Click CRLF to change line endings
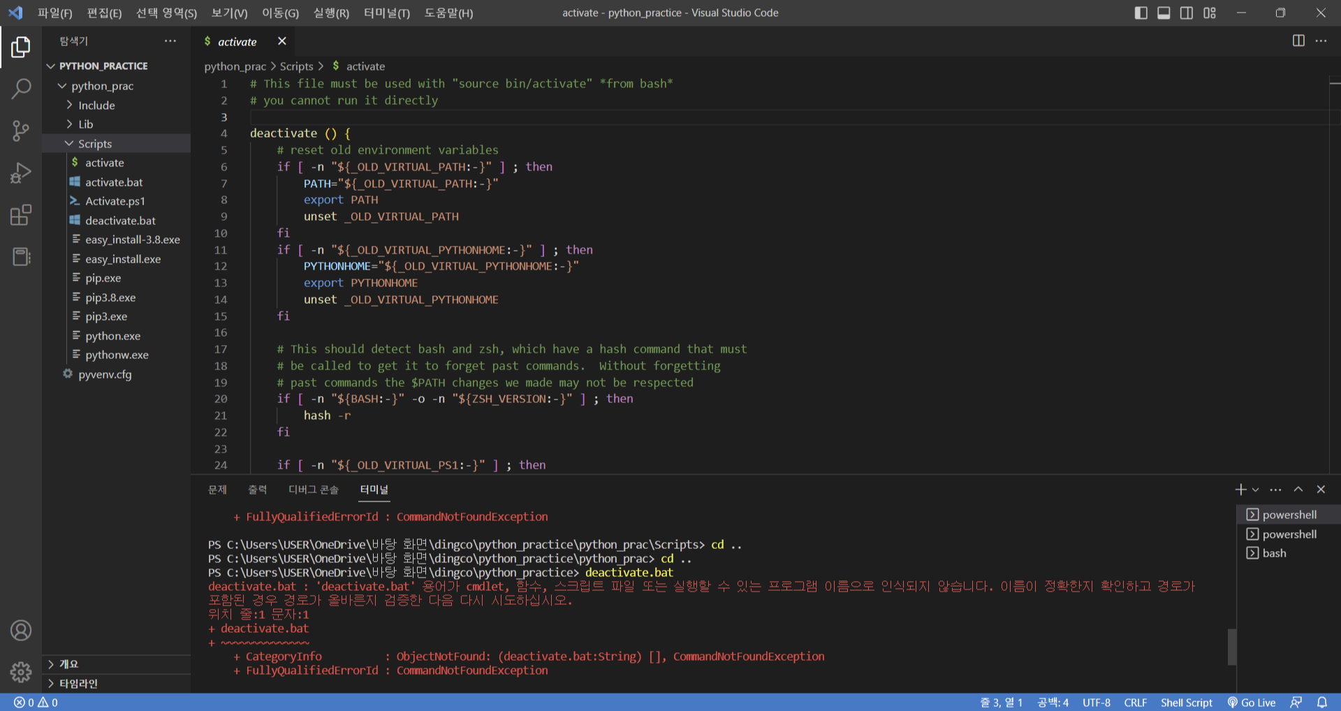The width and height of the screenshot is (1341, 711). pyautogui.click(x=1135, y=703)
